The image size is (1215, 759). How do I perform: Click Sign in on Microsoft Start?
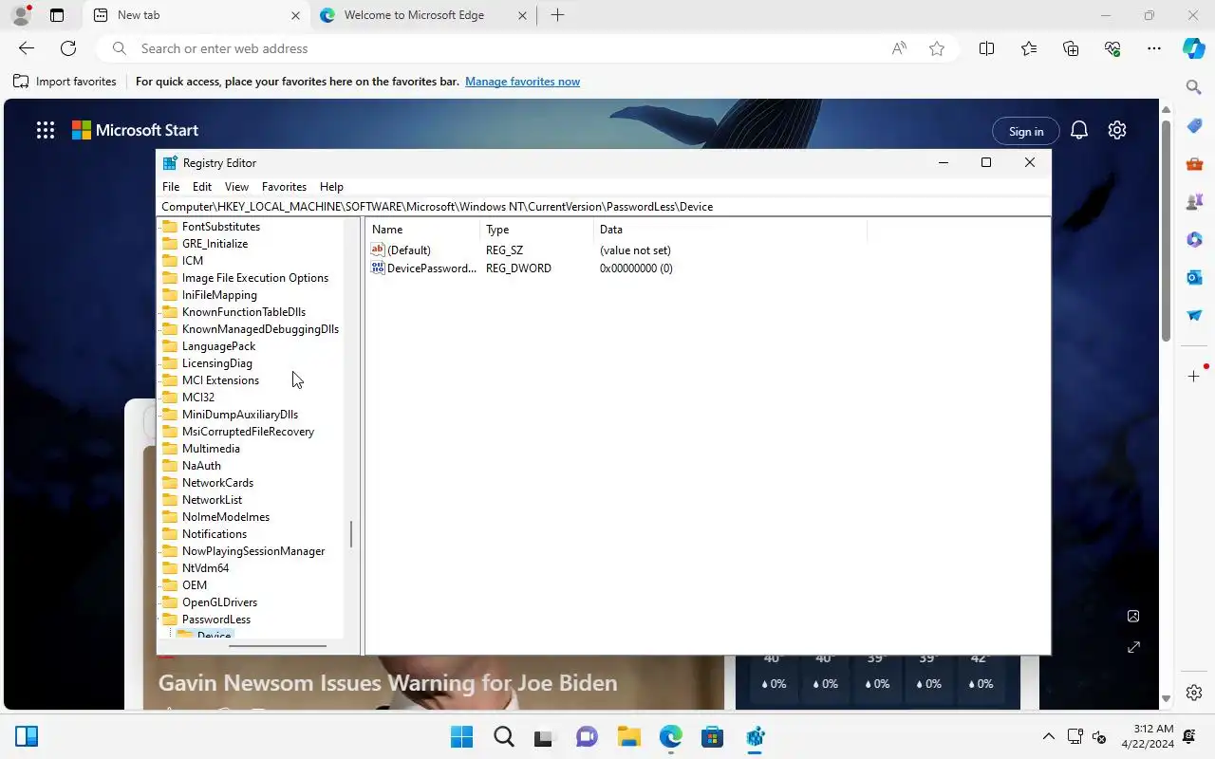point(1026,131)
